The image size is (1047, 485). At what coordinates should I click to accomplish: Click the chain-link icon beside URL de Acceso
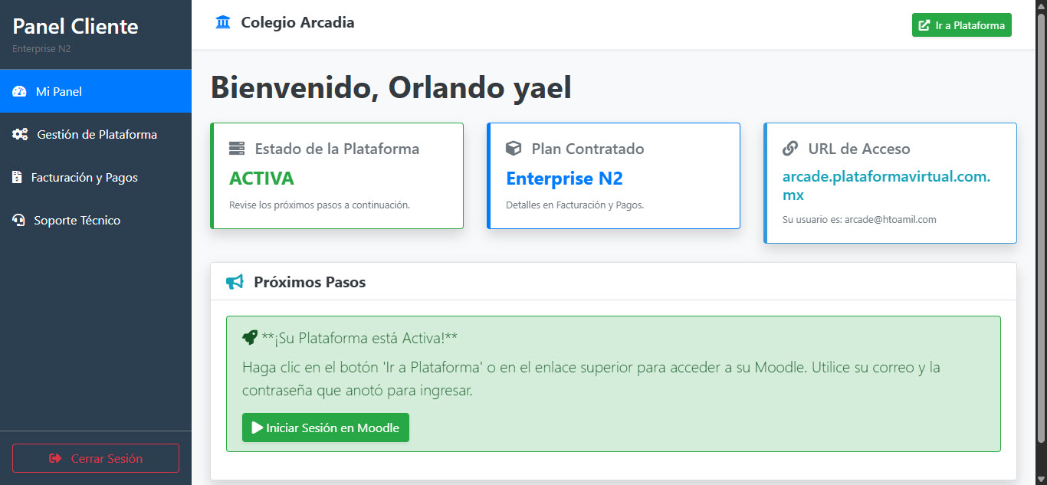coord(790,148)
